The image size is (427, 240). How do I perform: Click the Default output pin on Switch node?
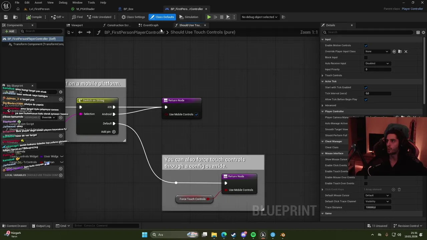[114, 124]
